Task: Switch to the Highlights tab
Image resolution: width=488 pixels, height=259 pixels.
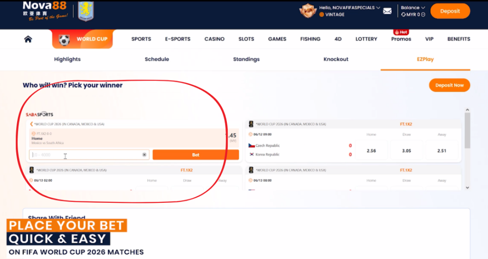Action: click(x=67, y=59)
